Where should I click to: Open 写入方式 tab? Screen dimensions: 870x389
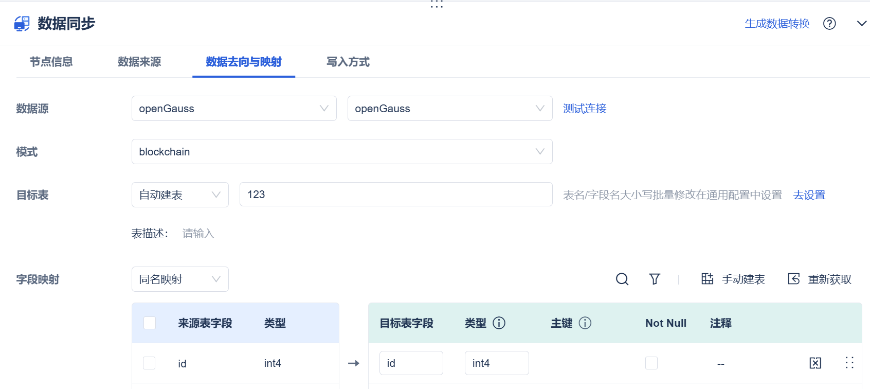[x=348, y=62]
